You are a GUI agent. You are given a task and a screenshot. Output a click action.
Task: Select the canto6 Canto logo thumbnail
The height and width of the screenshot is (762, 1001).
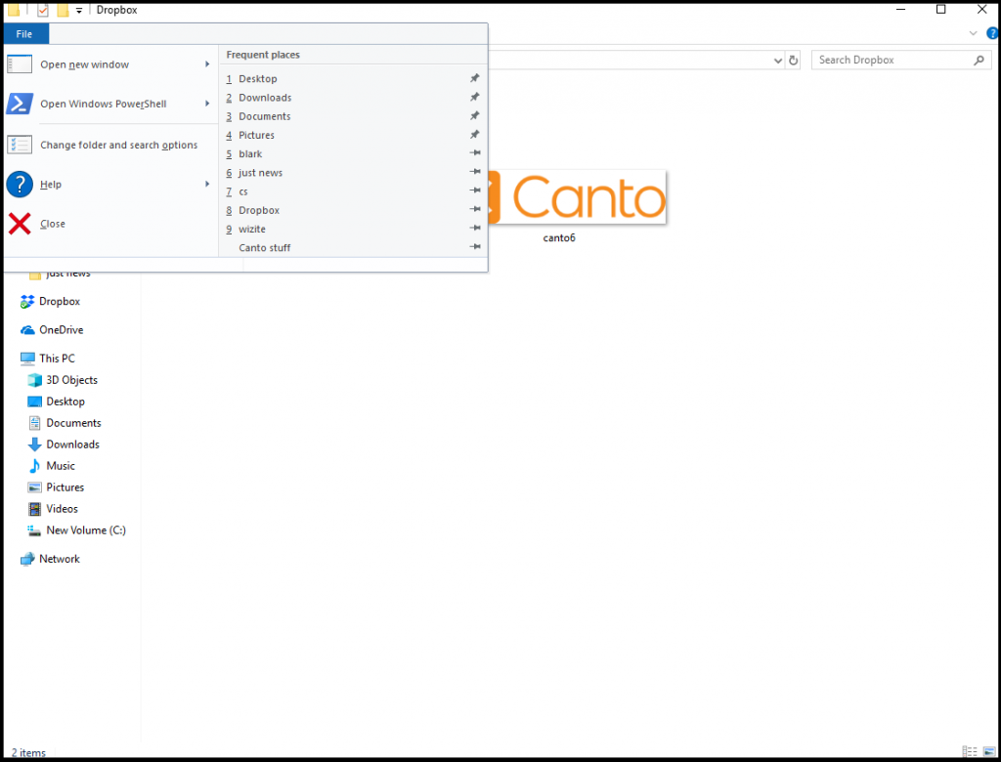coord(577,196)
